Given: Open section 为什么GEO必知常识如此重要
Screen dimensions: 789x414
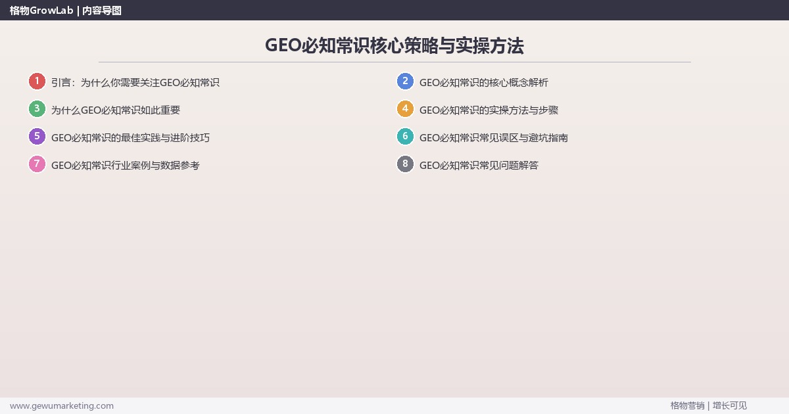Looking at the screenshot, I should pos(116,110).
